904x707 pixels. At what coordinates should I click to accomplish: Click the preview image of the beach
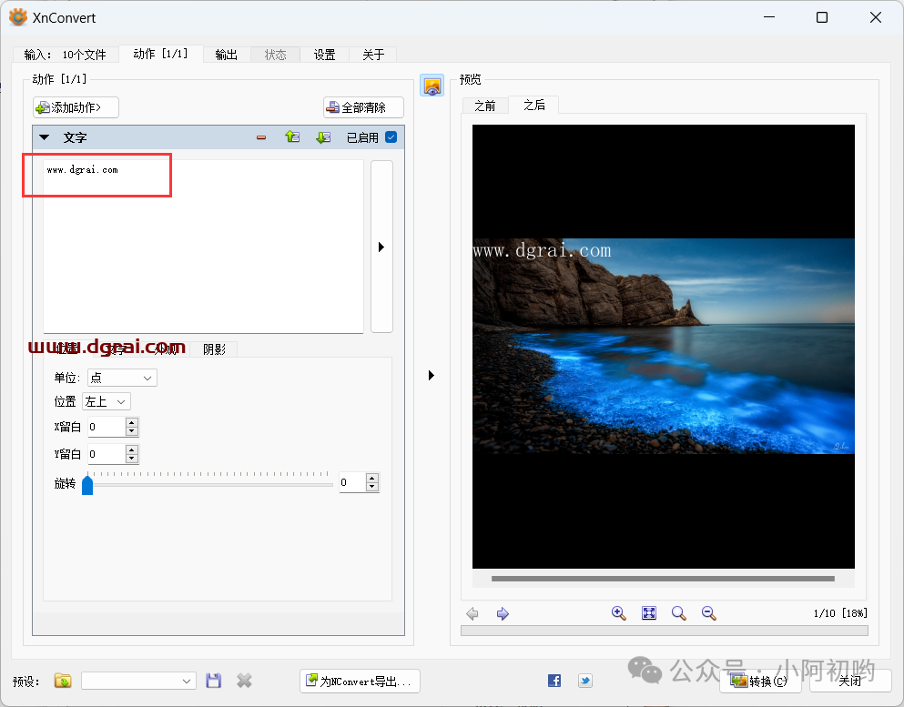[663, 346]
